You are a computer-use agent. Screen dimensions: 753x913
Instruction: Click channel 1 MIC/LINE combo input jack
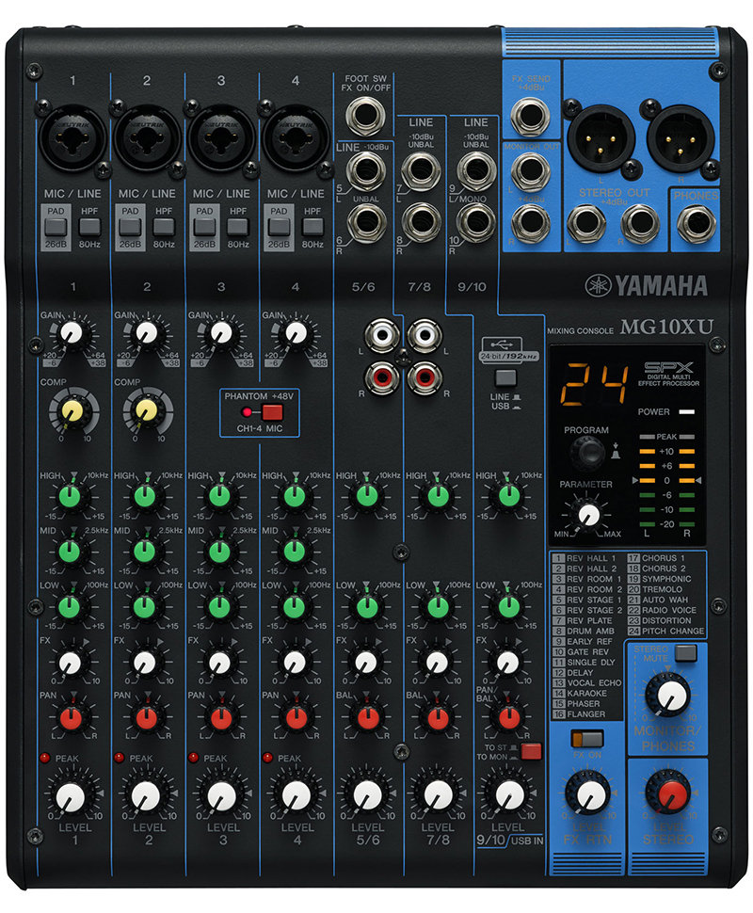[72, 139]
